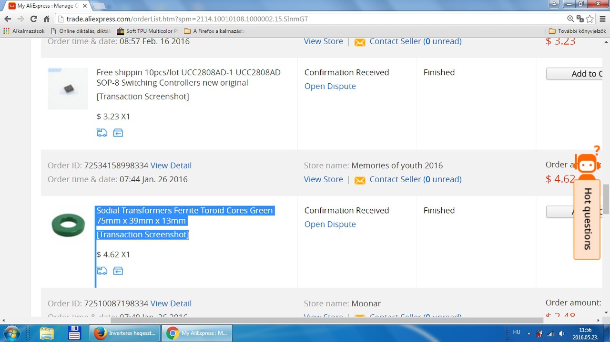
Task: View Store of Memories of youth 2016
Action: click(324, 179)
